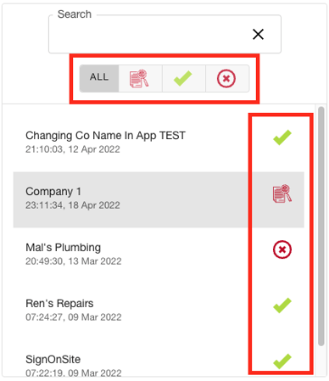The height and width of the screenshot is (381, 329).
Task: Click rejected icon beside Mal's Plumbing
Action: coord(282,249)
